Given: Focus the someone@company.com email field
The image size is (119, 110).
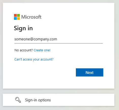Looking at the screenshot, I should point(59,39).
